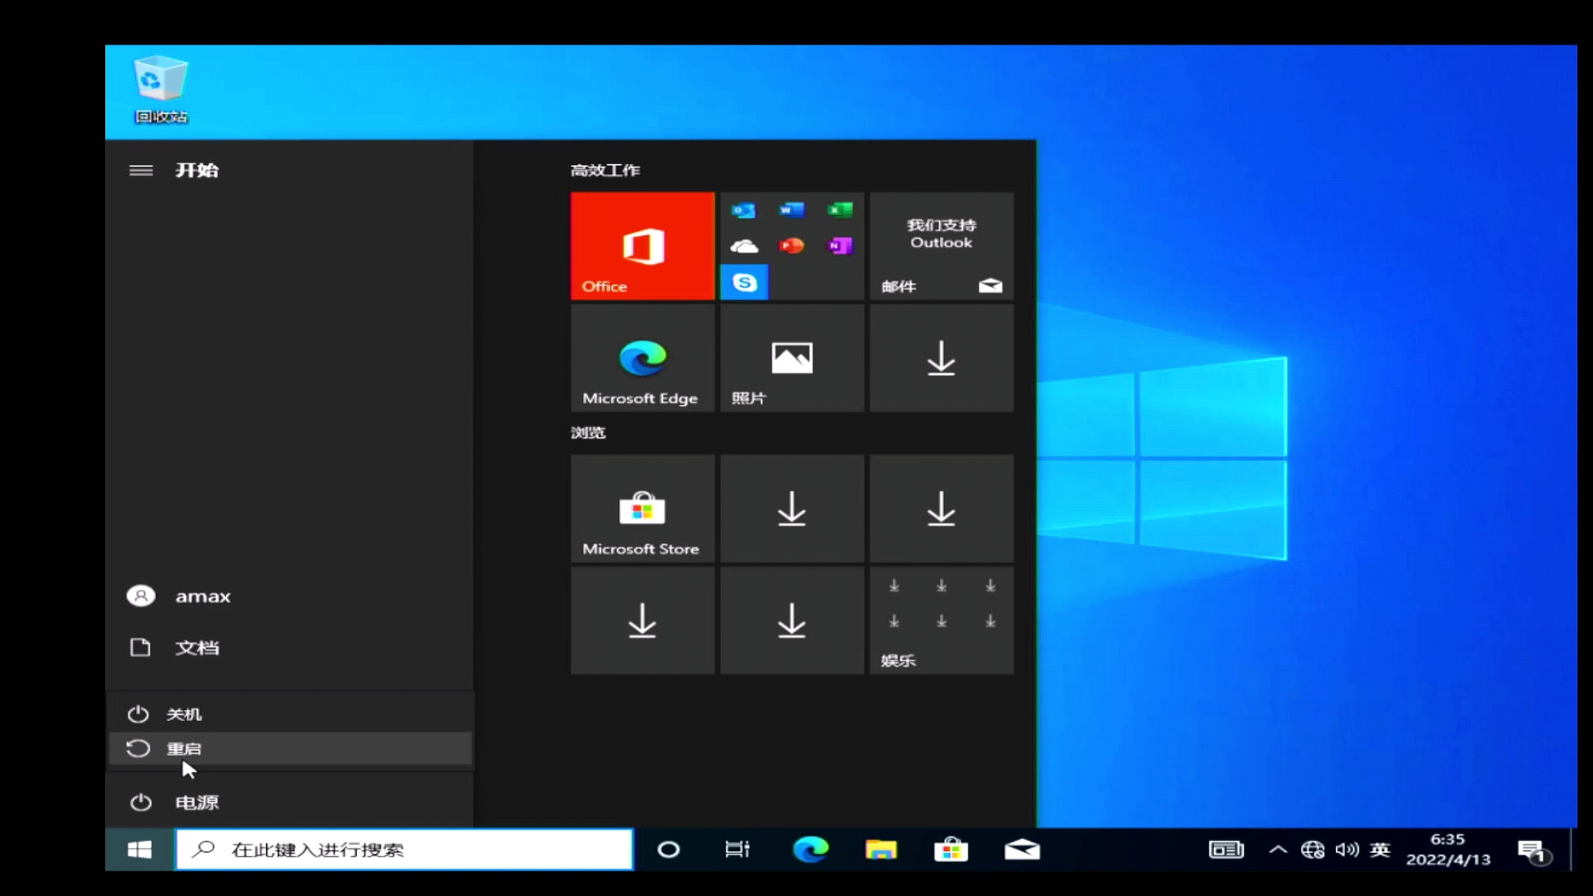The height and width of the screenshot is (896, 1593).
Task: Click the Power (电源) button
Action: (x=290, y=802)
